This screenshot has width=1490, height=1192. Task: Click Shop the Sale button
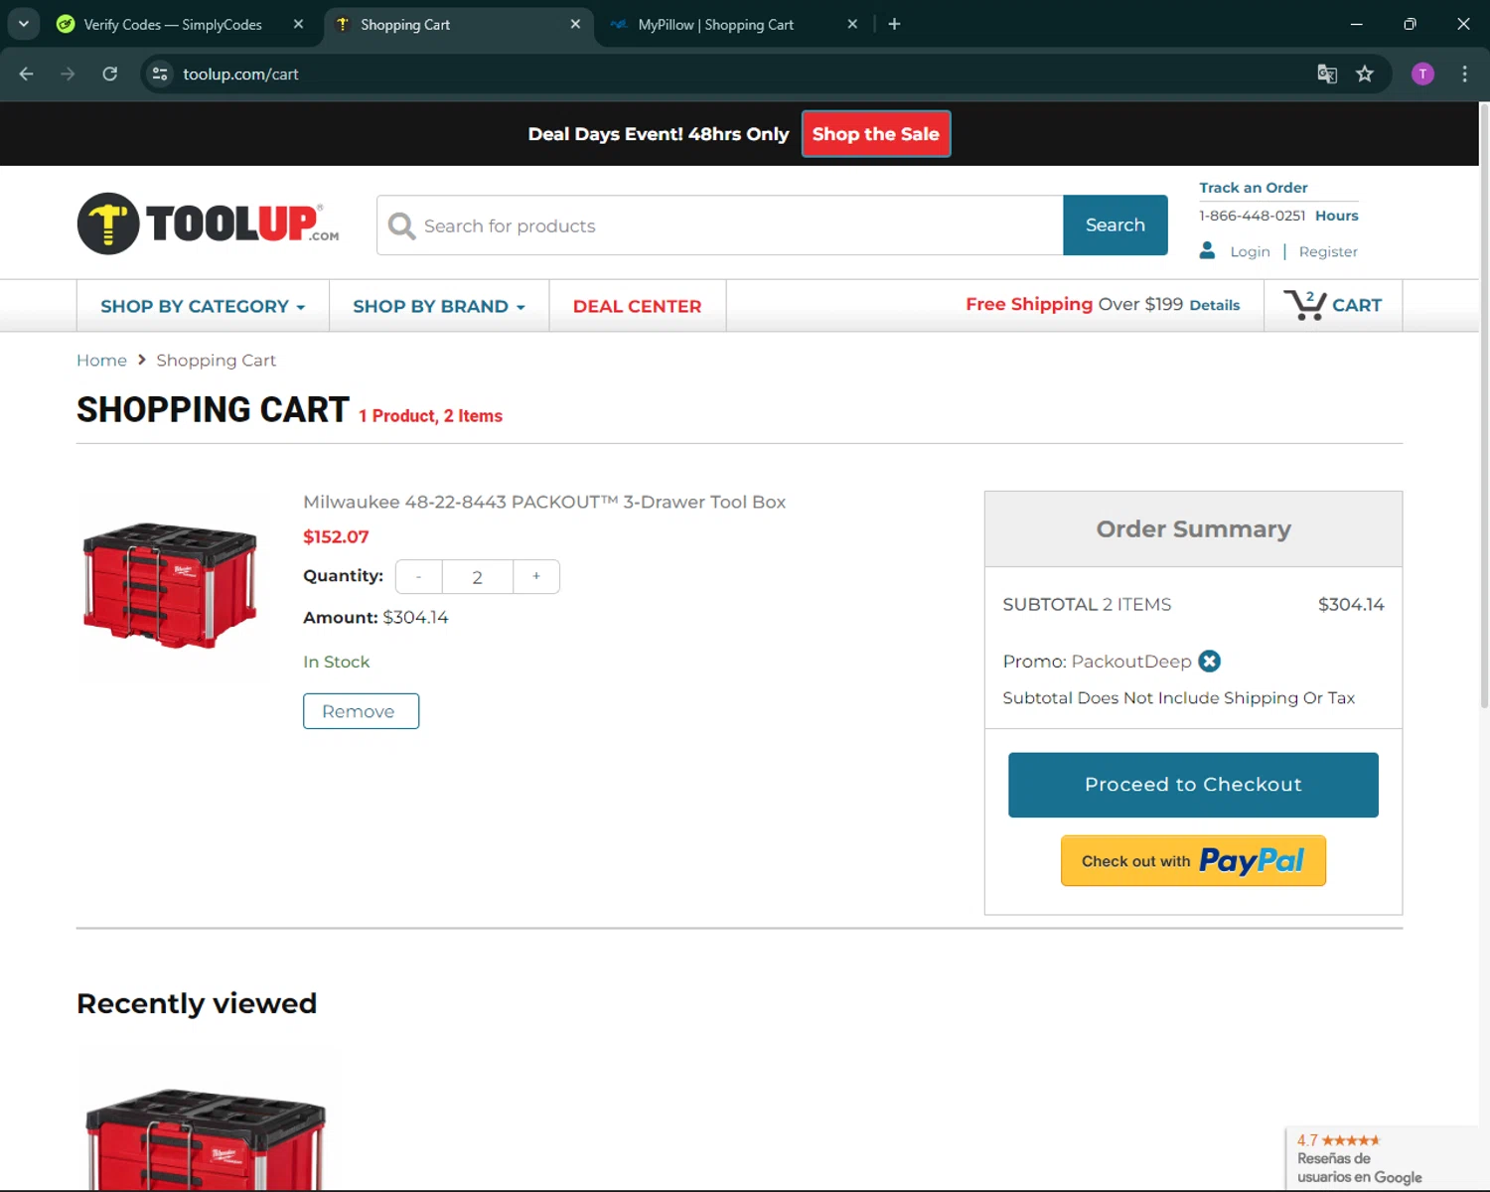[875, 134]
